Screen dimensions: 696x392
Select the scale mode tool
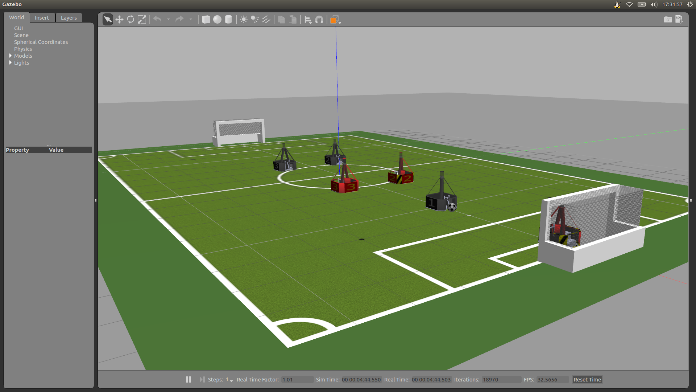tap(142, 19)
